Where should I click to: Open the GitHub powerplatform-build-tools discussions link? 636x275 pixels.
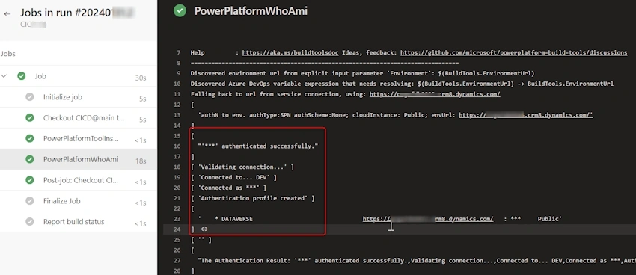click(x=513, y=52)
